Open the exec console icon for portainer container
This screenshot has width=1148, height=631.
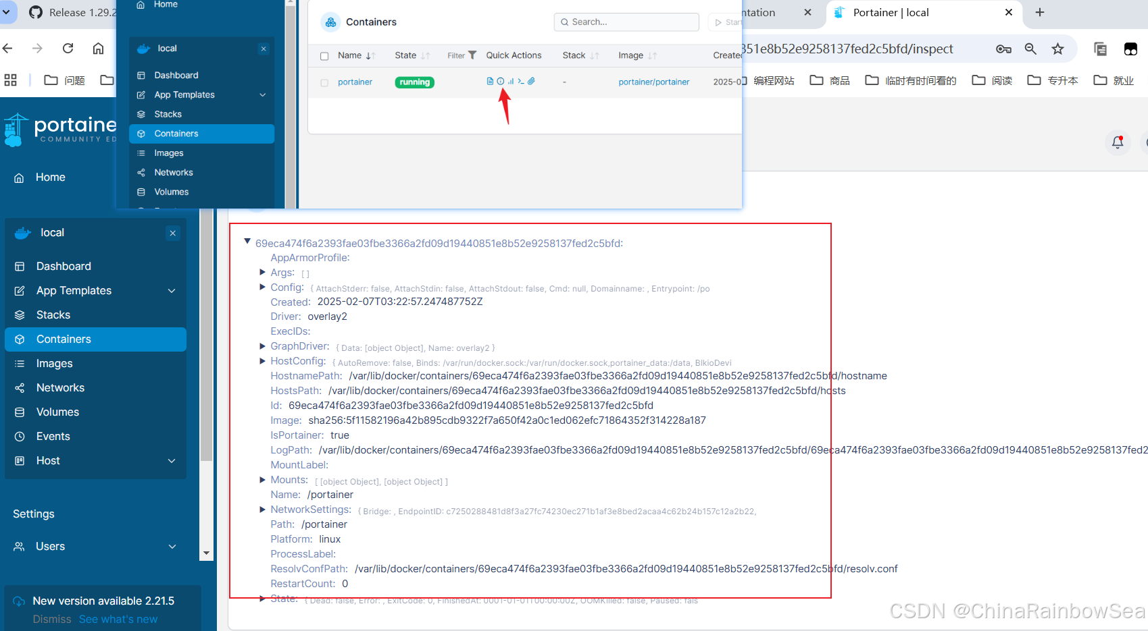(521, 81)
